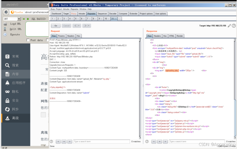237x149 pixels.
Task: Click the HackBar URL text area
Action: (x=37, y=29)
